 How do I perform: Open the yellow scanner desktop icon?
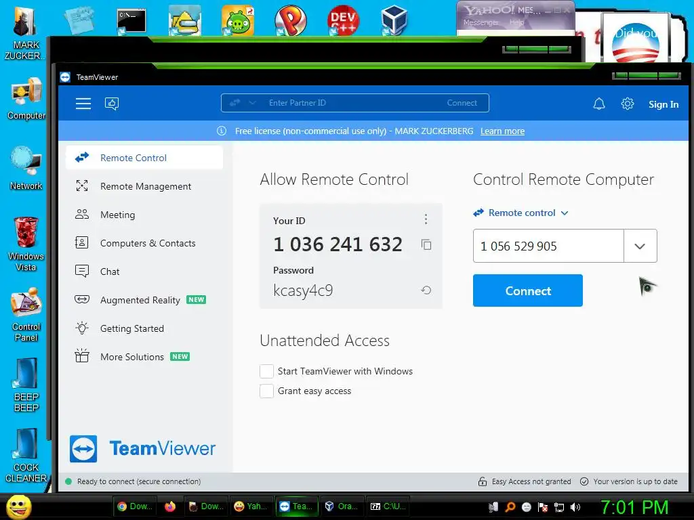pyautogui.click(x=184, y=20)
